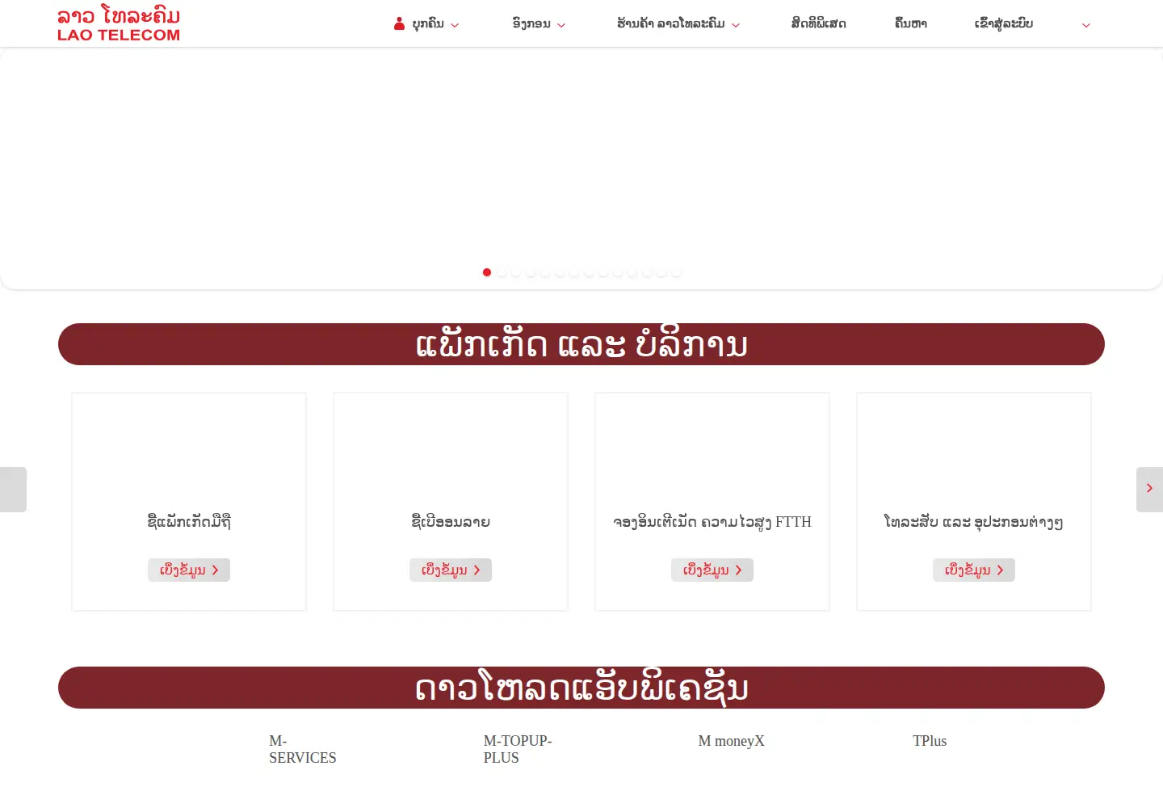Expand the ຮ້ານຄ້າ ລາວໂທລະຄົມ dropdown
This screenshot has height=808, width=1163.
pos(678,24)
